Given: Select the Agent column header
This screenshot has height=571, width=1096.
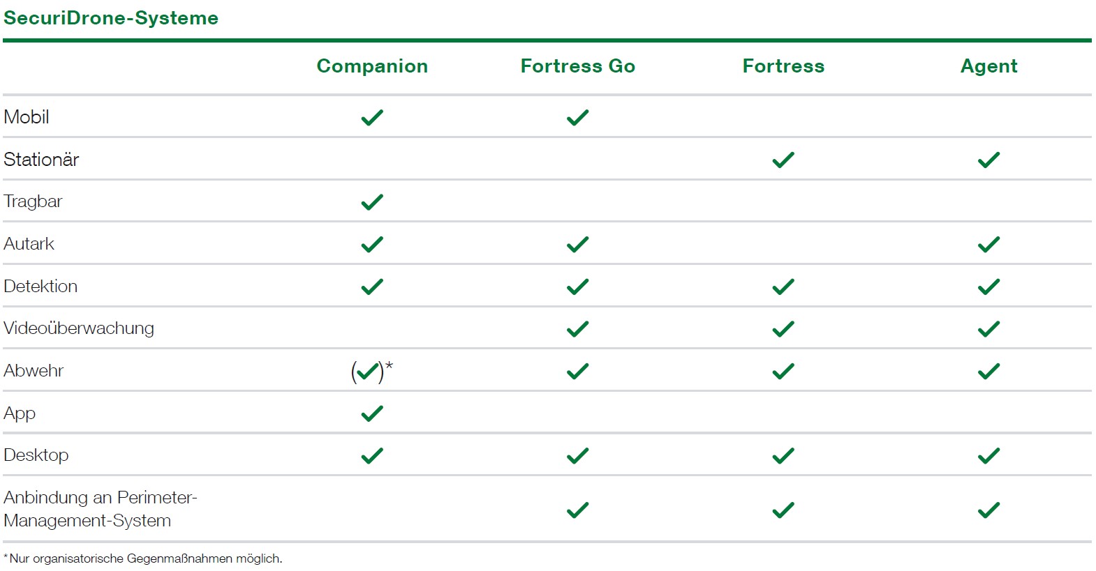Looking at the screenshot, I should [x=988, y=66].
